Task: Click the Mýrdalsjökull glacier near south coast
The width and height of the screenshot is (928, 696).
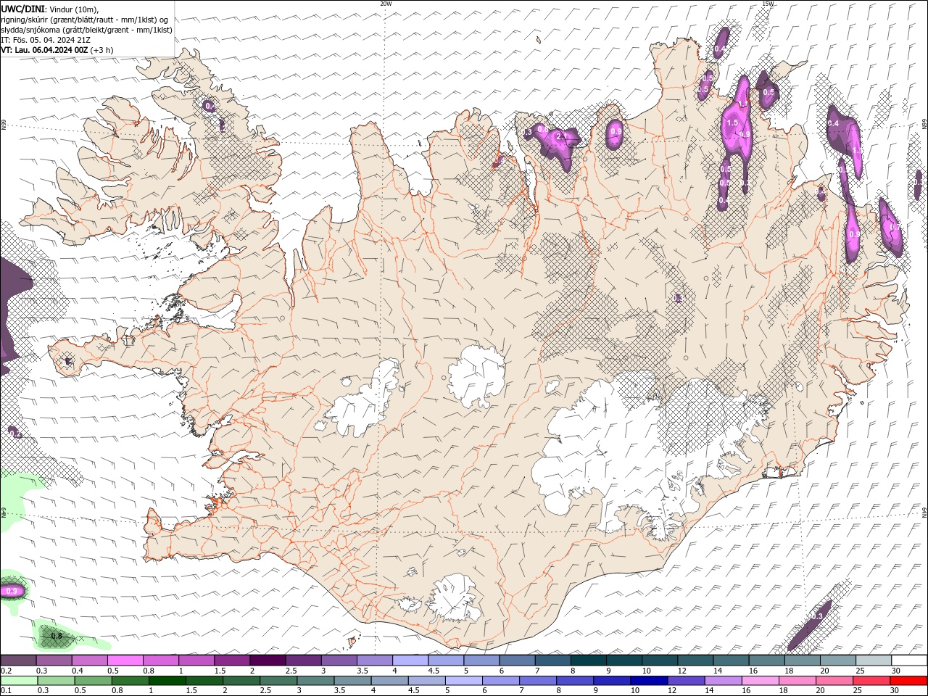Action: [453, 598]
